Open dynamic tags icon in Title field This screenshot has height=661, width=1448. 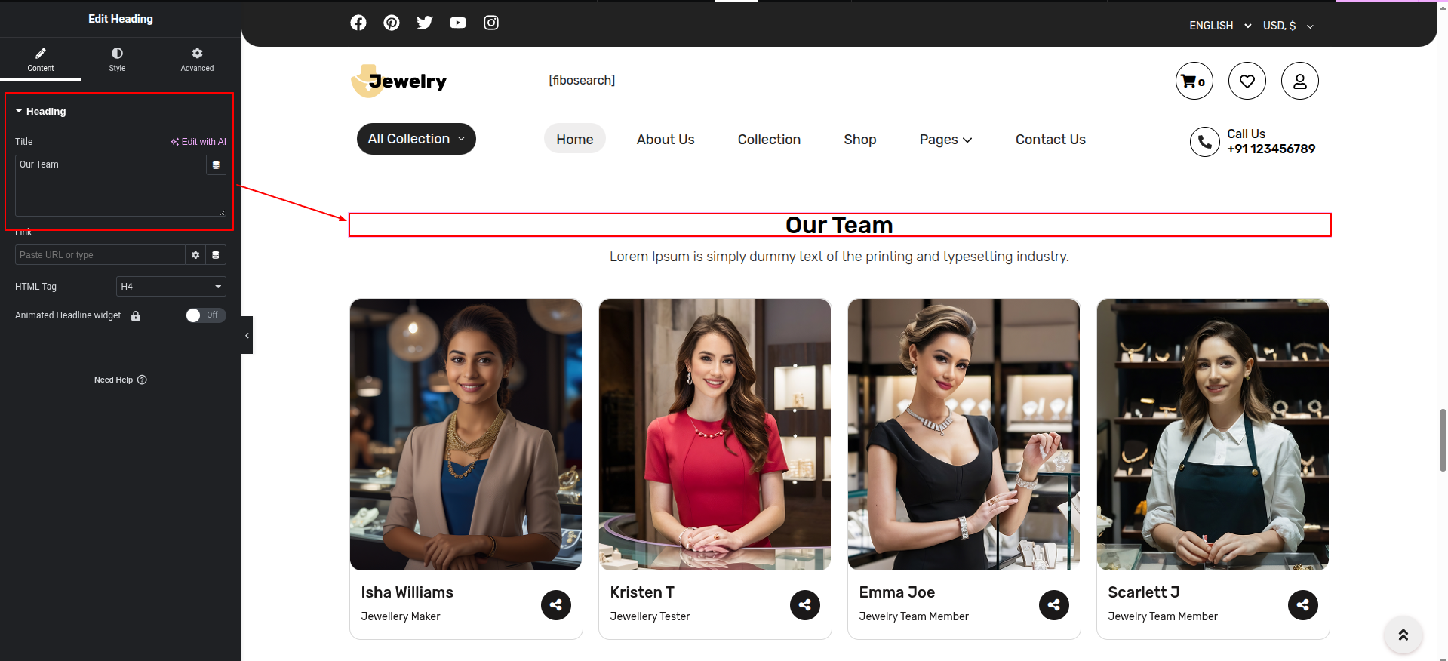coord(216,165)
